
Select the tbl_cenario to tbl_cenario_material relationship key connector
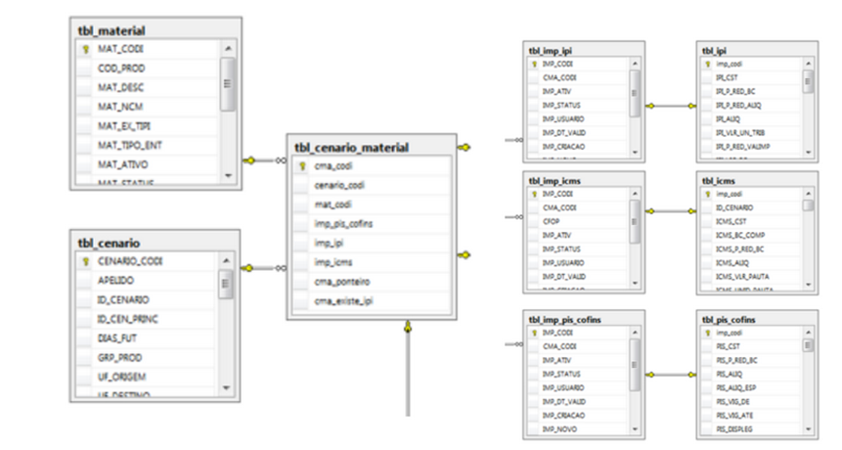(247, 267)
